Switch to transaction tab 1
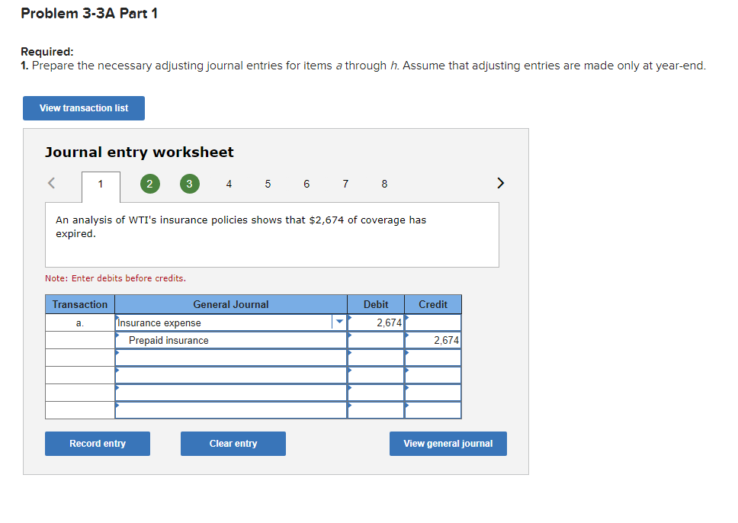This screenshot has height=523, width=738. pyautogui.click(x=99, y=183)
